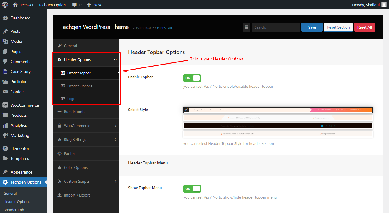389x213 pixels.
Task: Click the Footer copyright icon
Action: click(x=60, y=153)
